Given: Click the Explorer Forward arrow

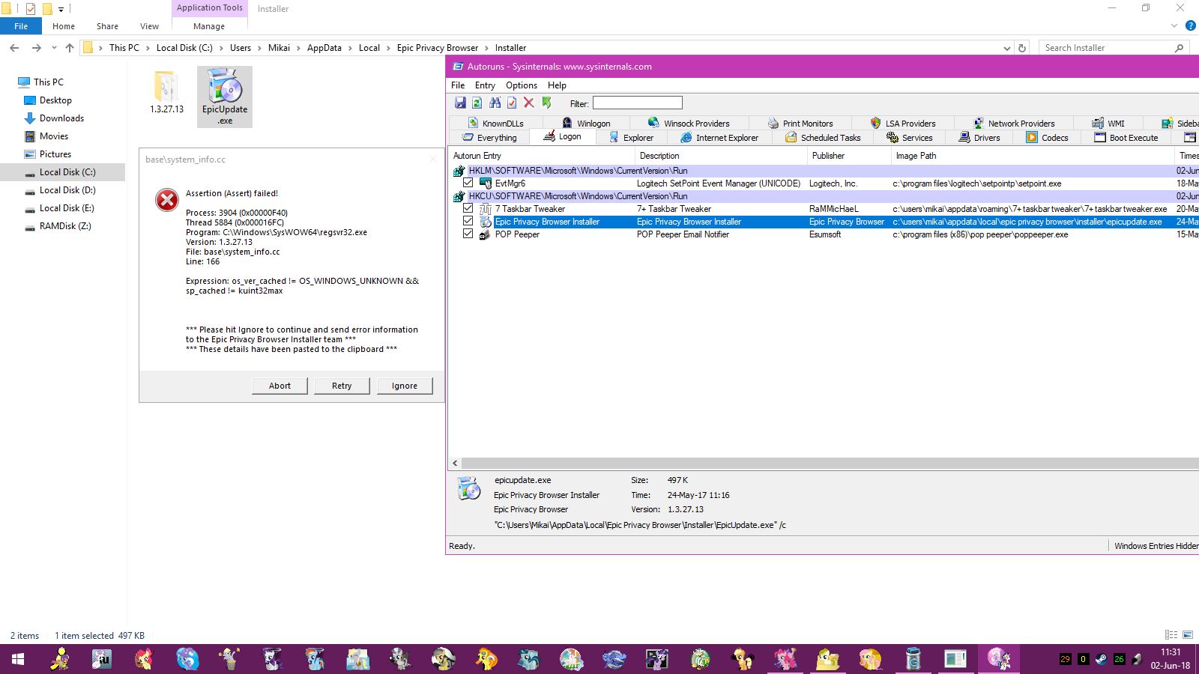Looking at the screenshot, I should [36, 48].
